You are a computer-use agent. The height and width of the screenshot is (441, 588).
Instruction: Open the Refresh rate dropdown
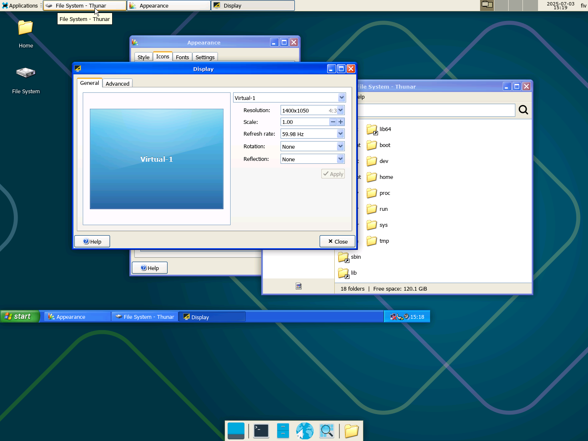340,134
